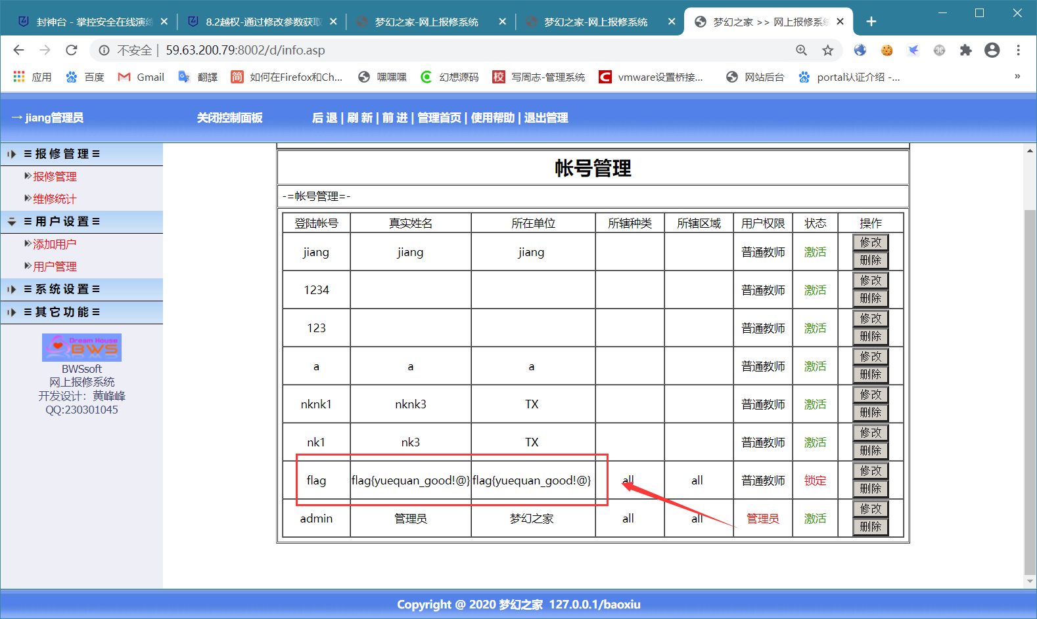Click the not-secure info icon in address bar

[x=104, y=50]
